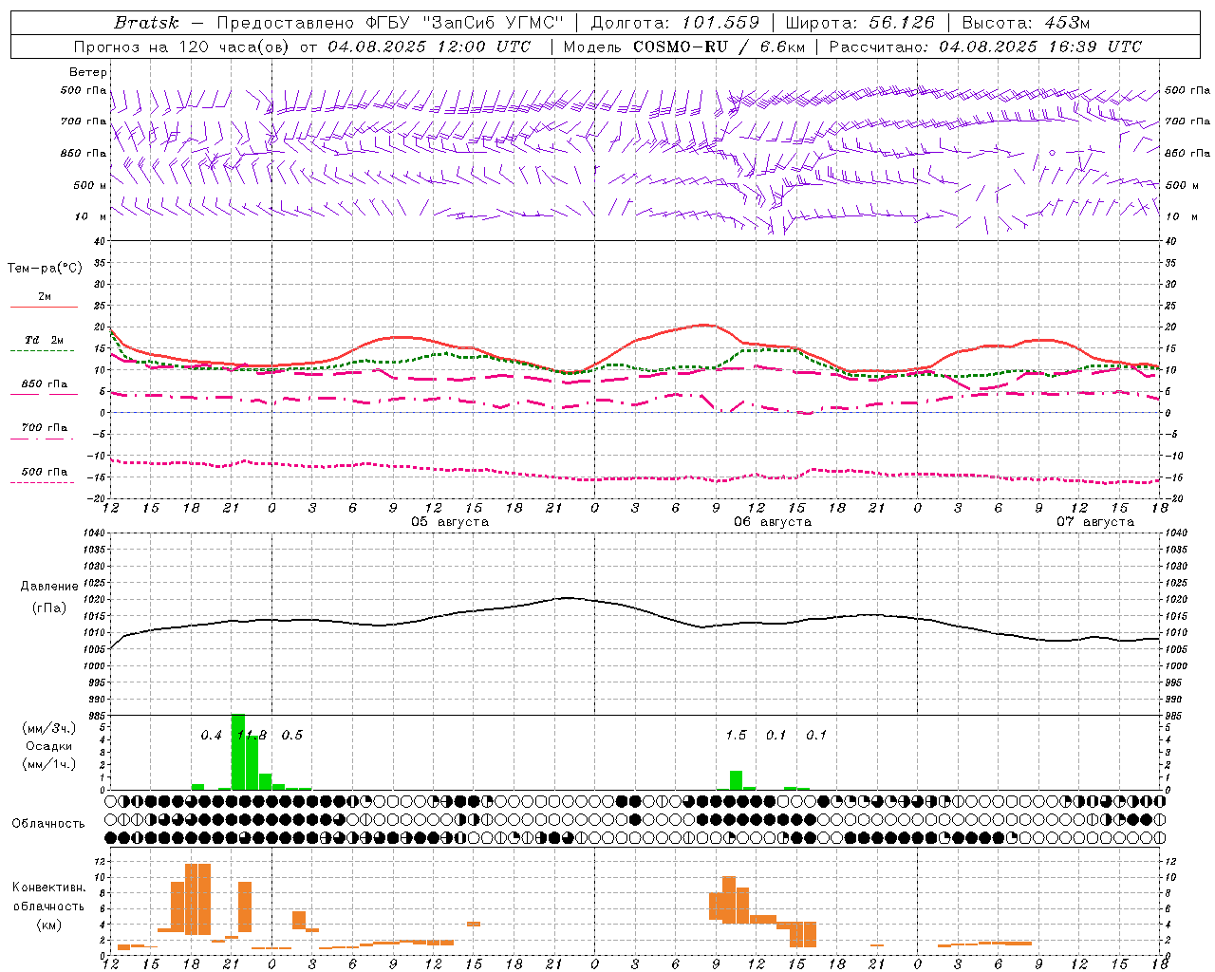This screenshot has width=1215, height=972.
Task: Click the "Давление" pressure panel label
Action: (49, 587)
